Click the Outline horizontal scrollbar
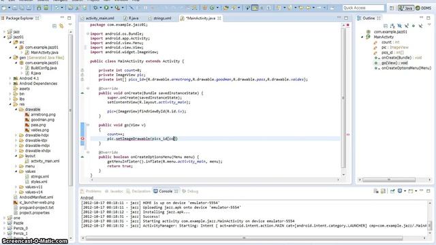The image size is (436, 245). click(389, 180)
